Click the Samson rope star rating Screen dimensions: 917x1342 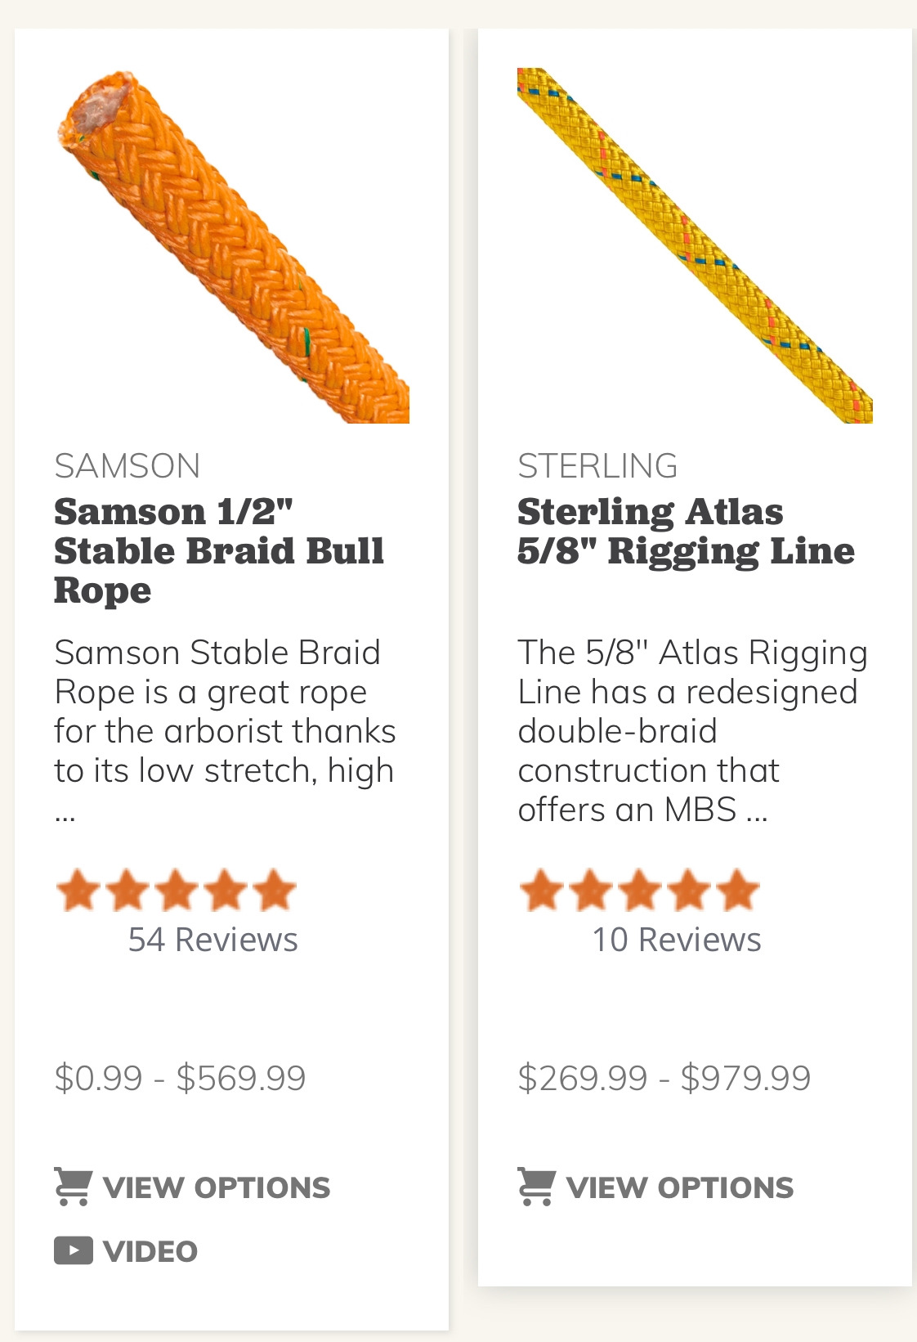(x=176, y=891)
